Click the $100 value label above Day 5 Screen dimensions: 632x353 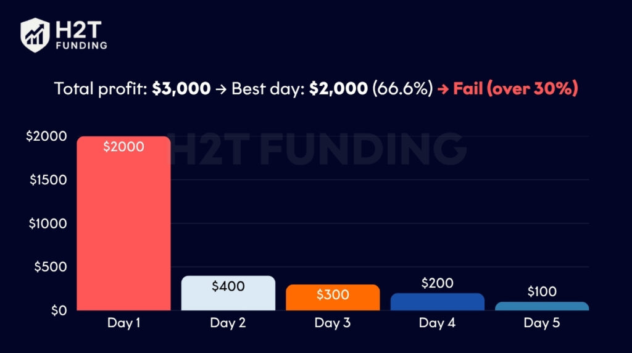542,292
